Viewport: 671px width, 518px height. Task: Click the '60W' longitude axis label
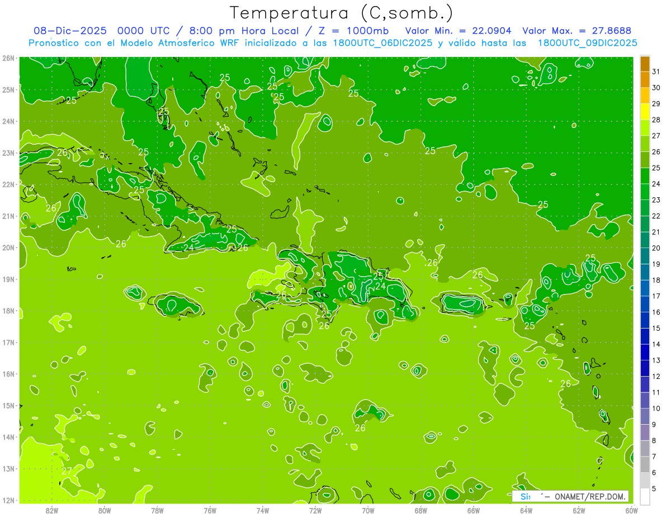coord(632,510)
